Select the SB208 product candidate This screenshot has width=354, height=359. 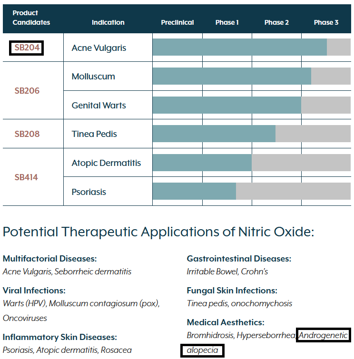pyautogui.click(x=27, y=134)
